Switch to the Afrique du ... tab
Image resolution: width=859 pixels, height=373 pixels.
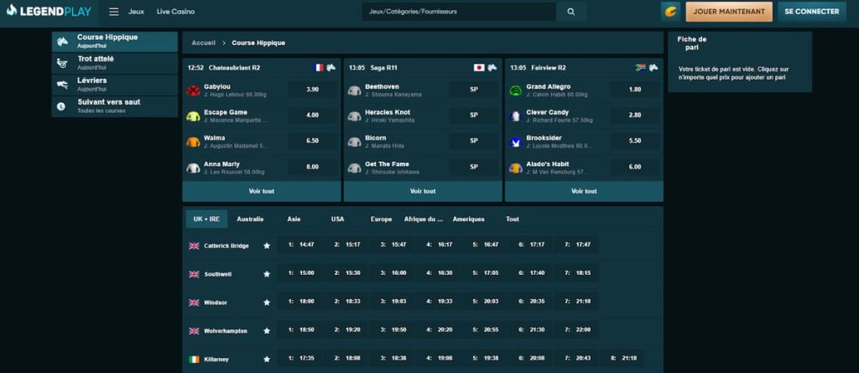[424, 219]
